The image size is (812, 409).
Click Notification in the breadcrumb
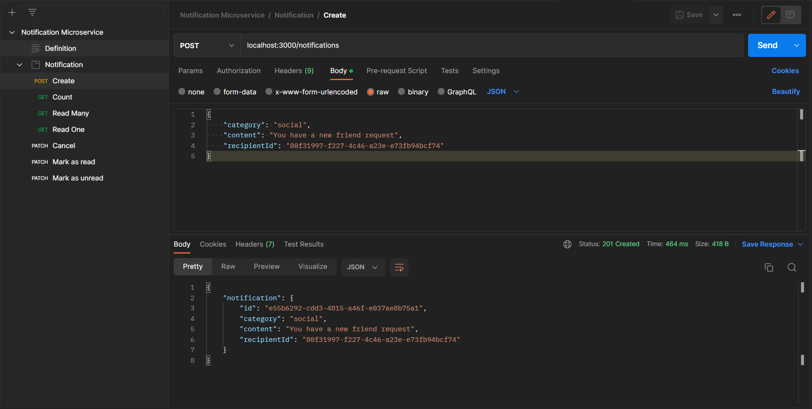tap(294, 15)
